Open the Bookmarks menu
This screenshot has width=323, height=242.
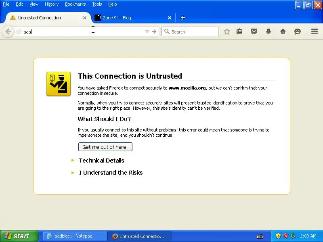pos(76,4)
